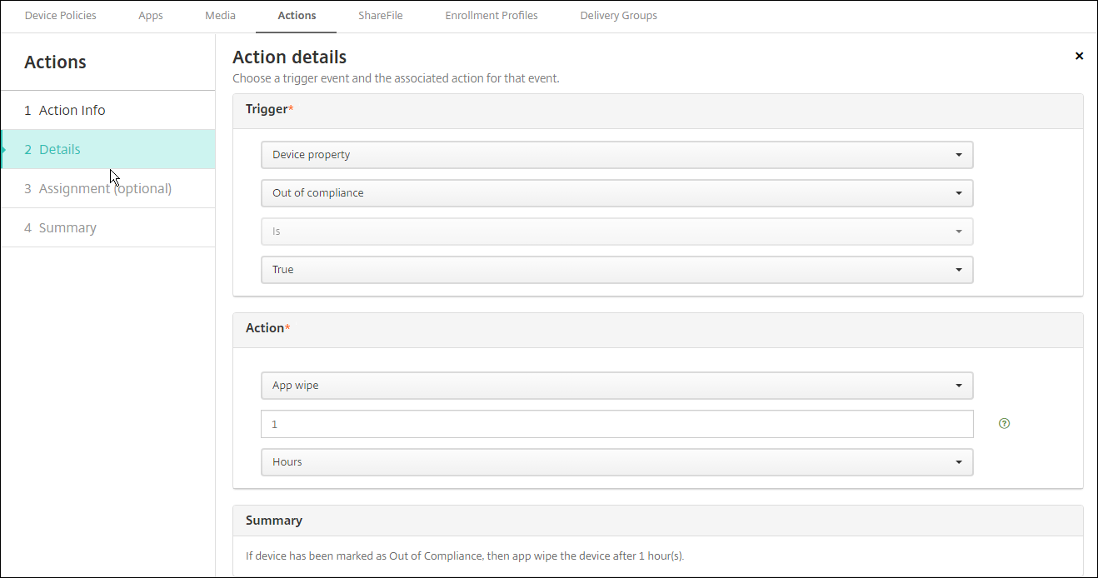Click the delay value input field
Image resolution: width=1098 pixels, height=578 pixels.
click(616, 424)
